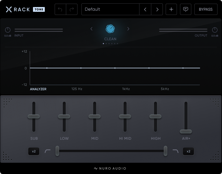
Task: Click the last mode page dot under CLEAN
Action: (x=117, y=44)
